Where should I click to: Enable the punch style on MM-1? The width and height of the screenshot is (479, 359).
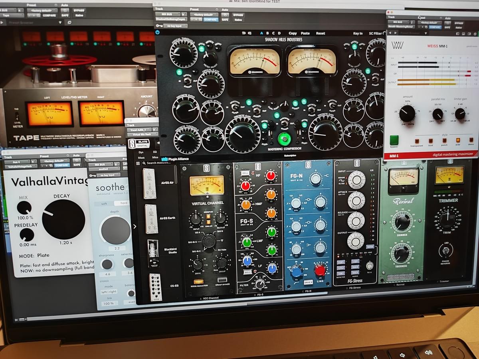click(444, 140)
